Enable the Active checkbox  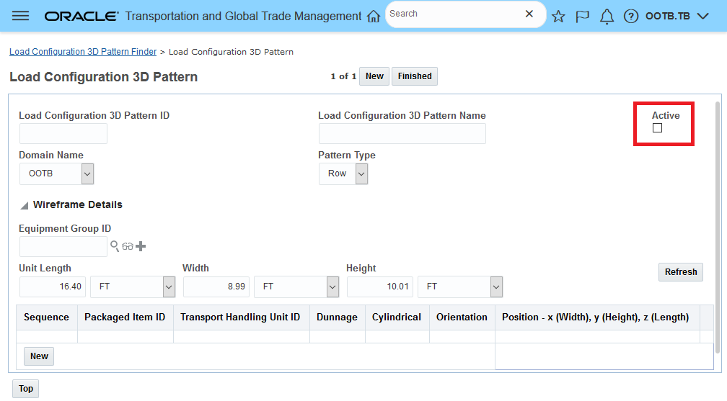click(x=657, y=128)
